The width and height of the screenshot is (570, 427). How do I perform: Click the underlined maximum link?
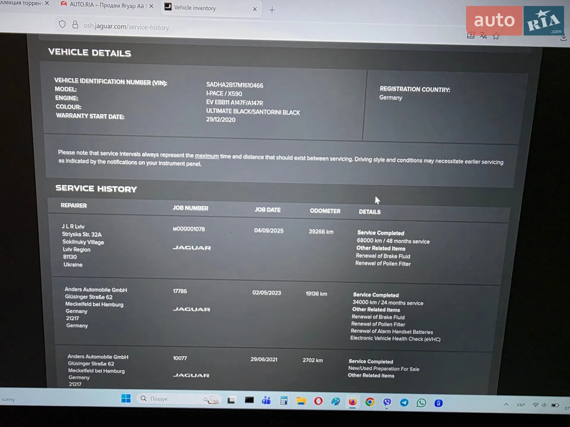point(207,156)
